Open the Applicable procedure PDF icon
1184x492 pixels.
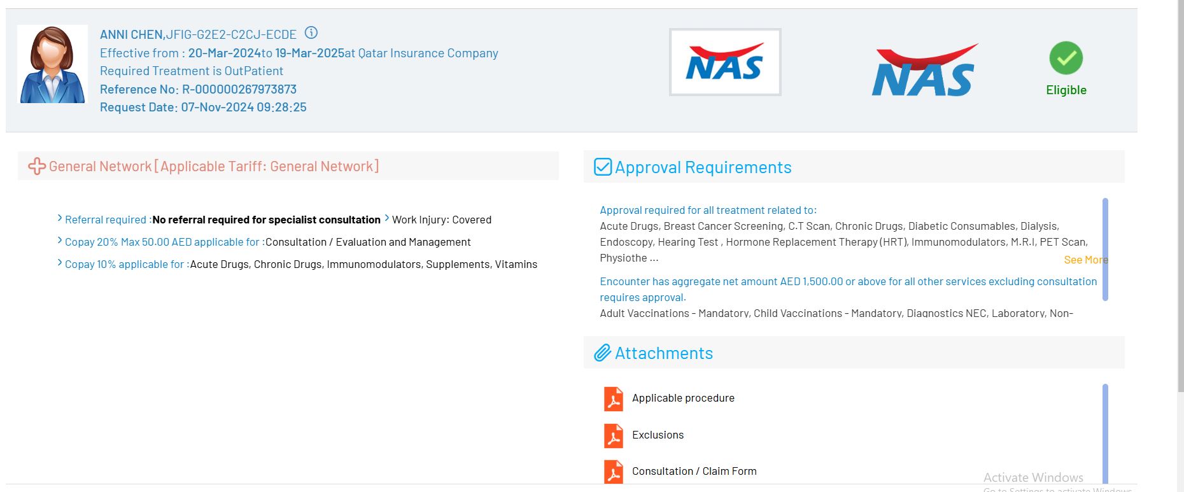613,399
